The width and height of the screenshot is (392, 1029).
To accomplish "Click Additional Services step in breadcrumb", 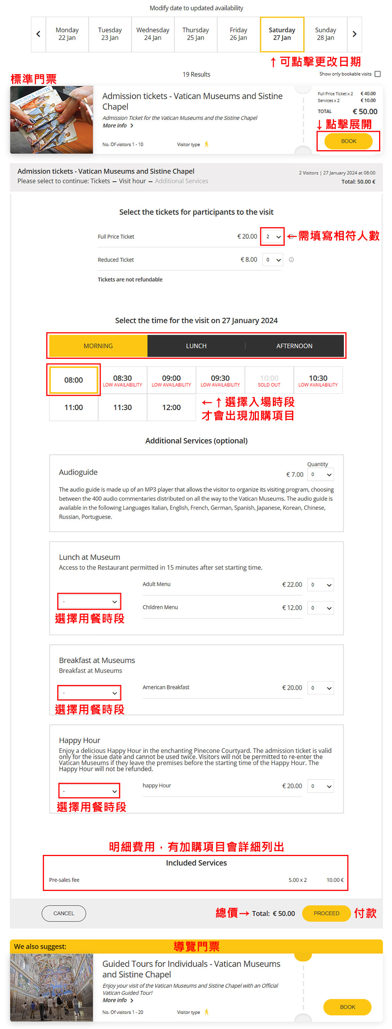I will (x=181, y=181).
